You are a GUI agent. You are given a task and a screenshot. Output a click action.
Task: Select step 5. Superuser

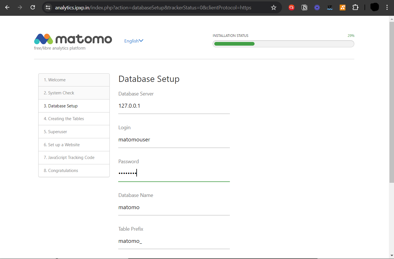(x=74, y=132)
